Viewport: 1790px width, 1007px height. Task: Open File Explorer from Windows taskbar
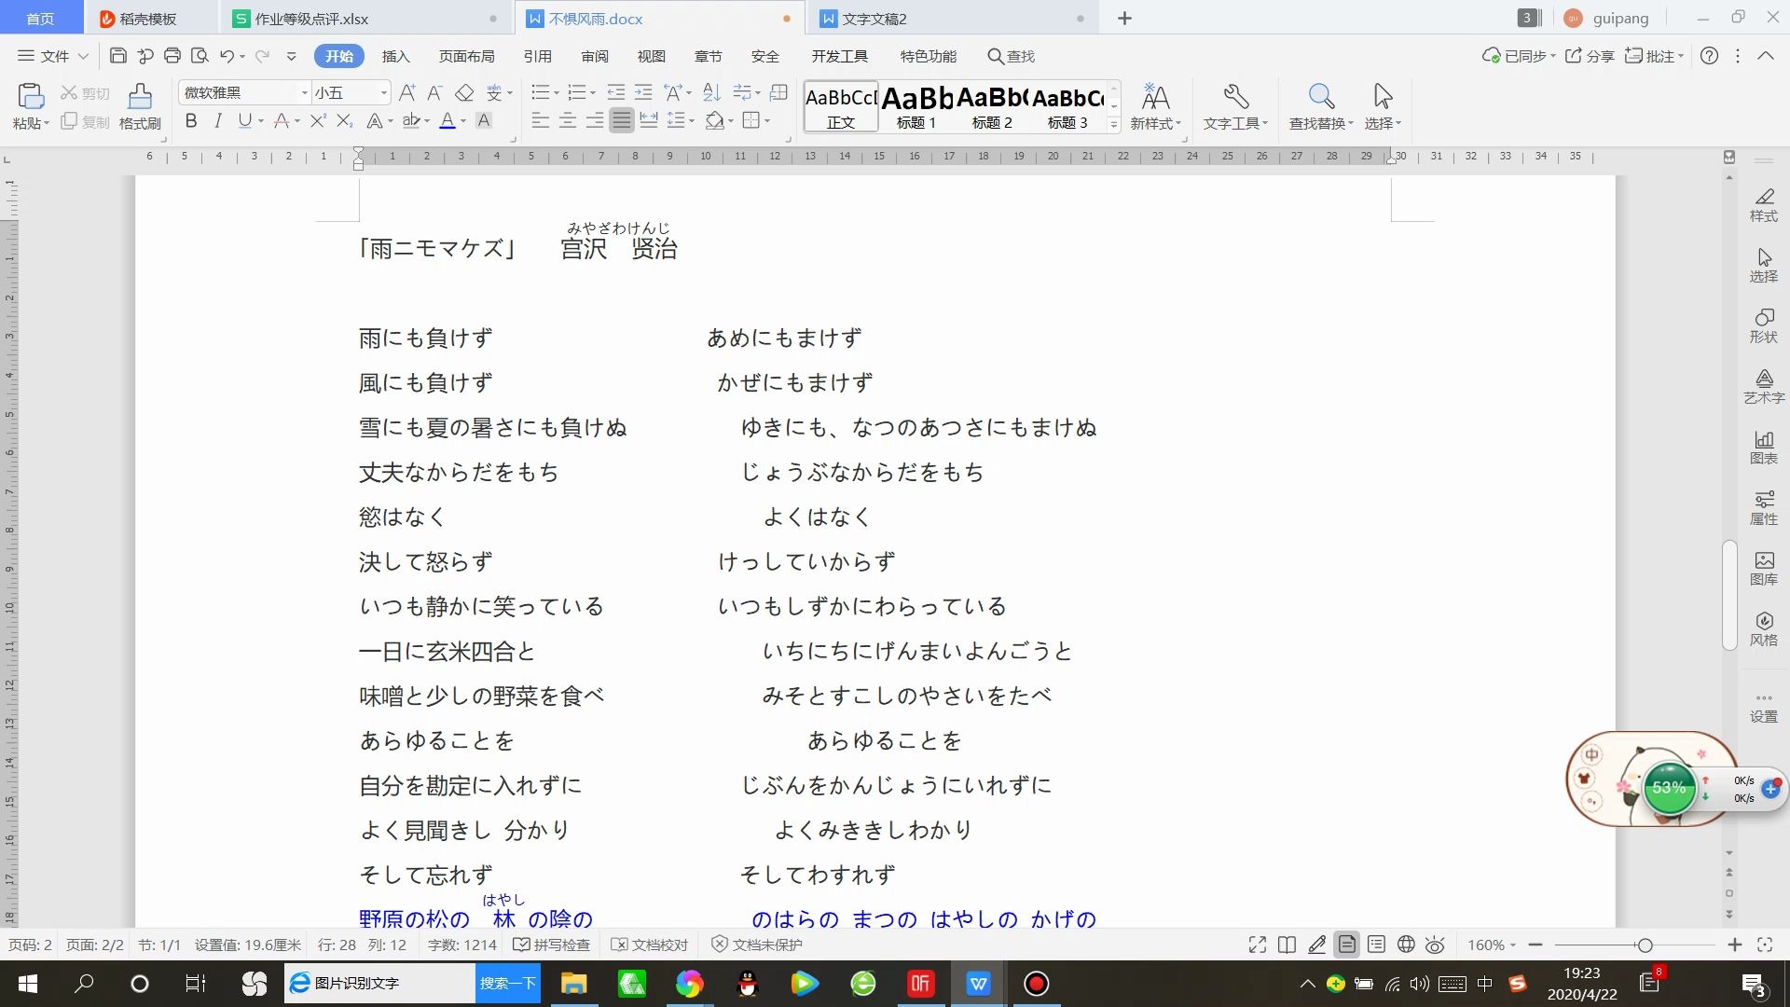point(573,983)
